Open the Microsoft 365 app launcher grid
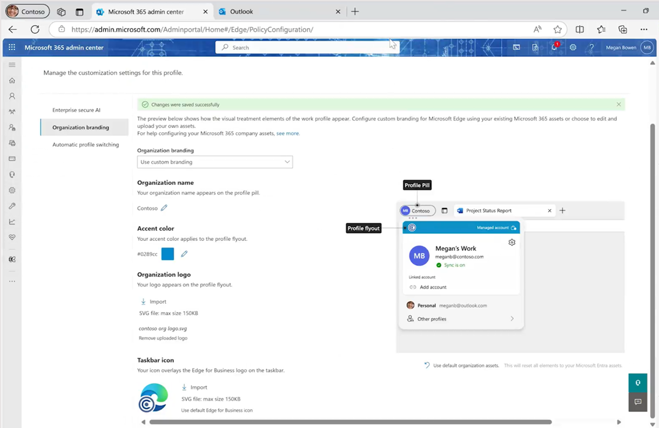This screenshot has height=428, width=659. [x=11, y=47]
